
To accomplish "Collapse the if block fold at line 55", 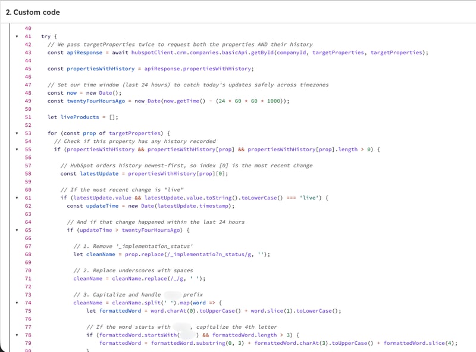I will click(17, 149).
